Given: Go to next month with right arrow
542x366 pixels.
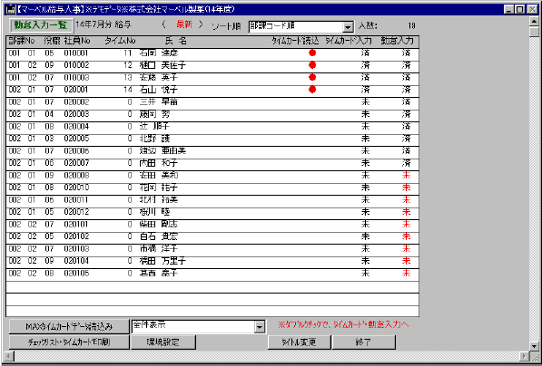Looking at the screenshot, I should click(200, 25).
